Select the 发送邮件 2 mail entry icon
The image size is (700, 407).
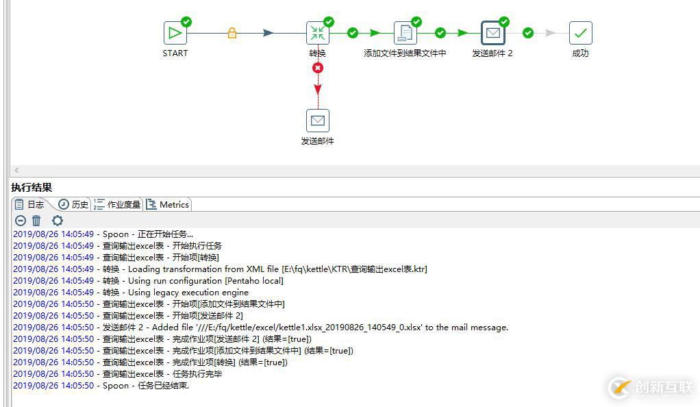pos(493,33)
